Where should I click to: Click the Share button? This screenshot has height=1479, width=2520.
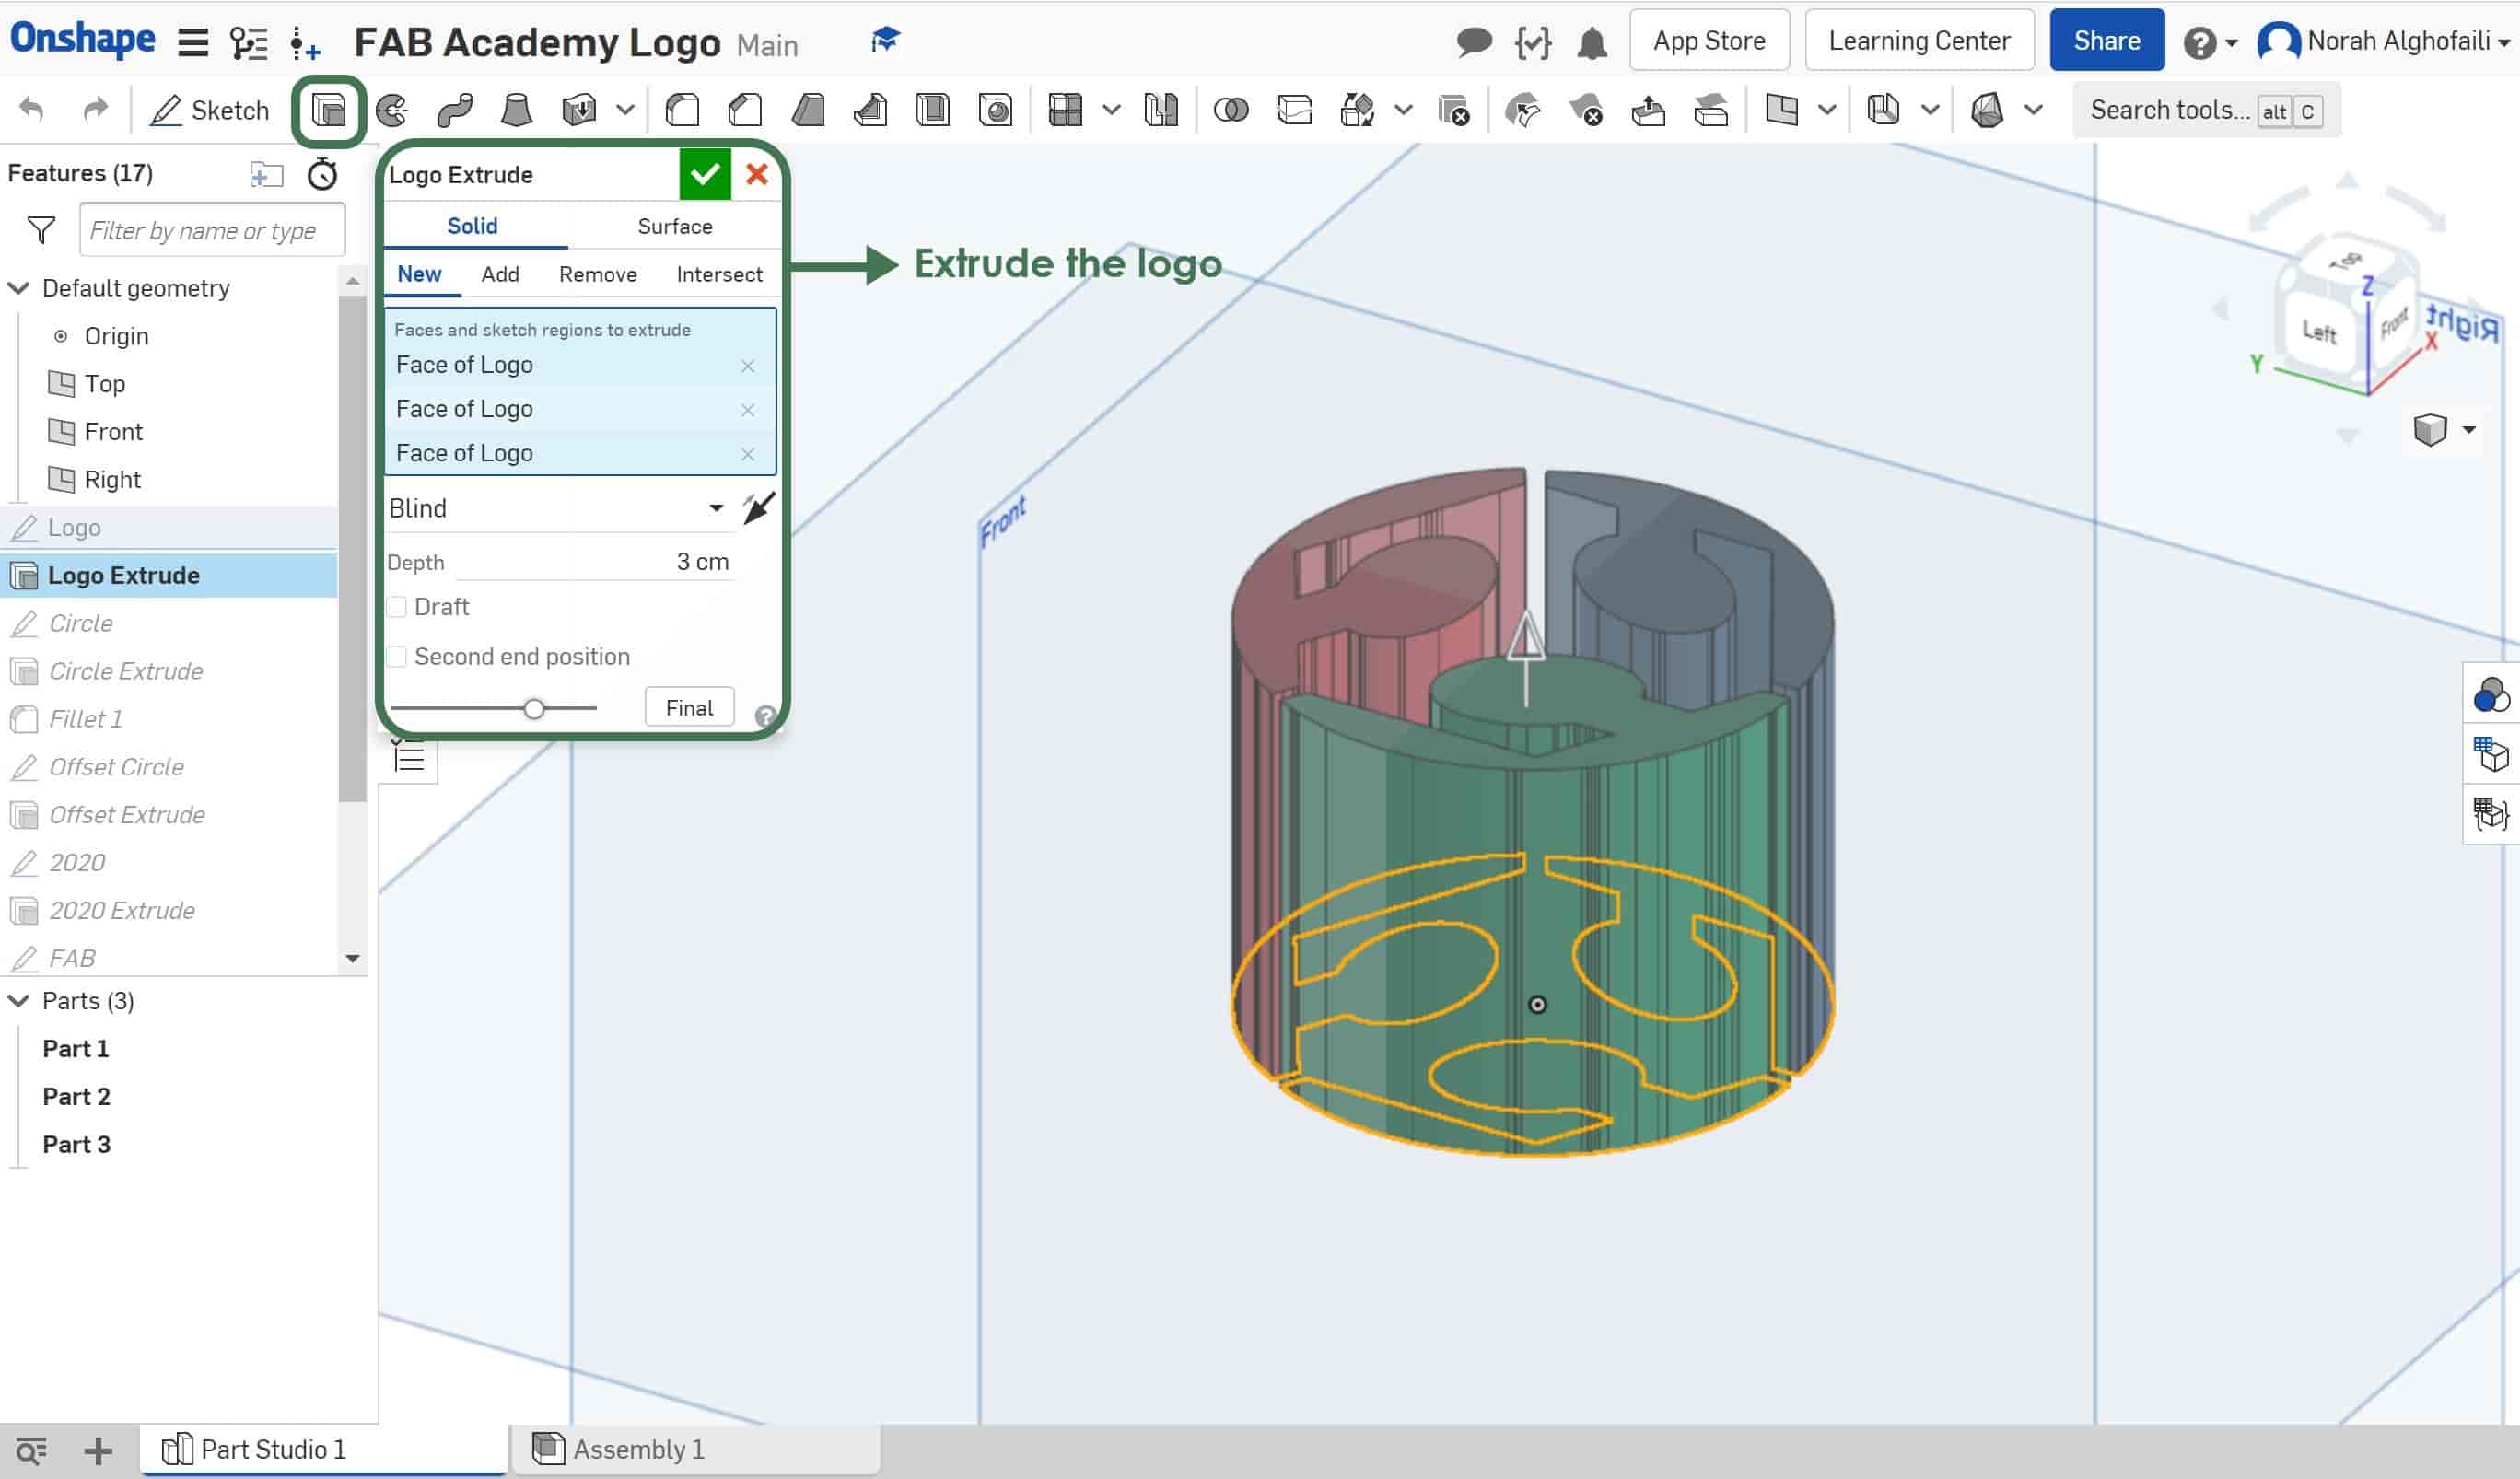tap(2106, 40)
